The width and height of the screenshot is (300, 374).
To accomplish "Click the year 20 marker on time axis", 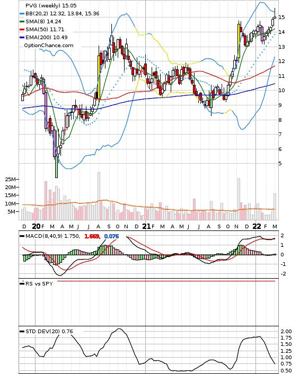I will [x=36, y=226].
